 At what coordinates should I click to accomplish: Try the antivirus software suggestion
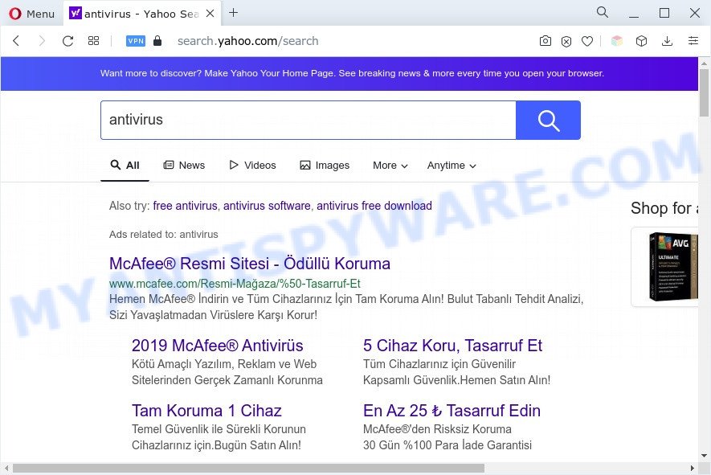[x=267, y=206]
